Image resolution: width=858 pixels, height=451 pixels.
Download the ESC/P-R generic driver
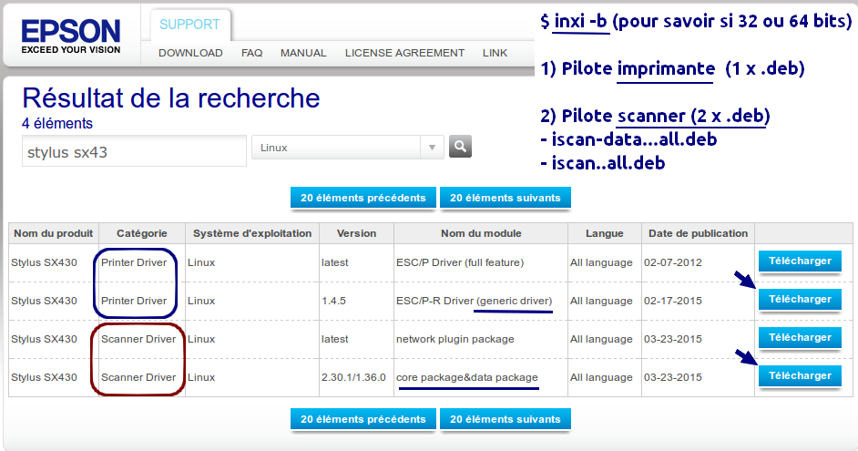tap(800, 300)
